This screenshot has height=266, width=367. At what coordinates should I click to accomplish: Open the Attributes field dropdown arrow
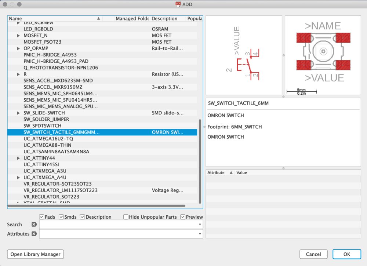[200, 234]
